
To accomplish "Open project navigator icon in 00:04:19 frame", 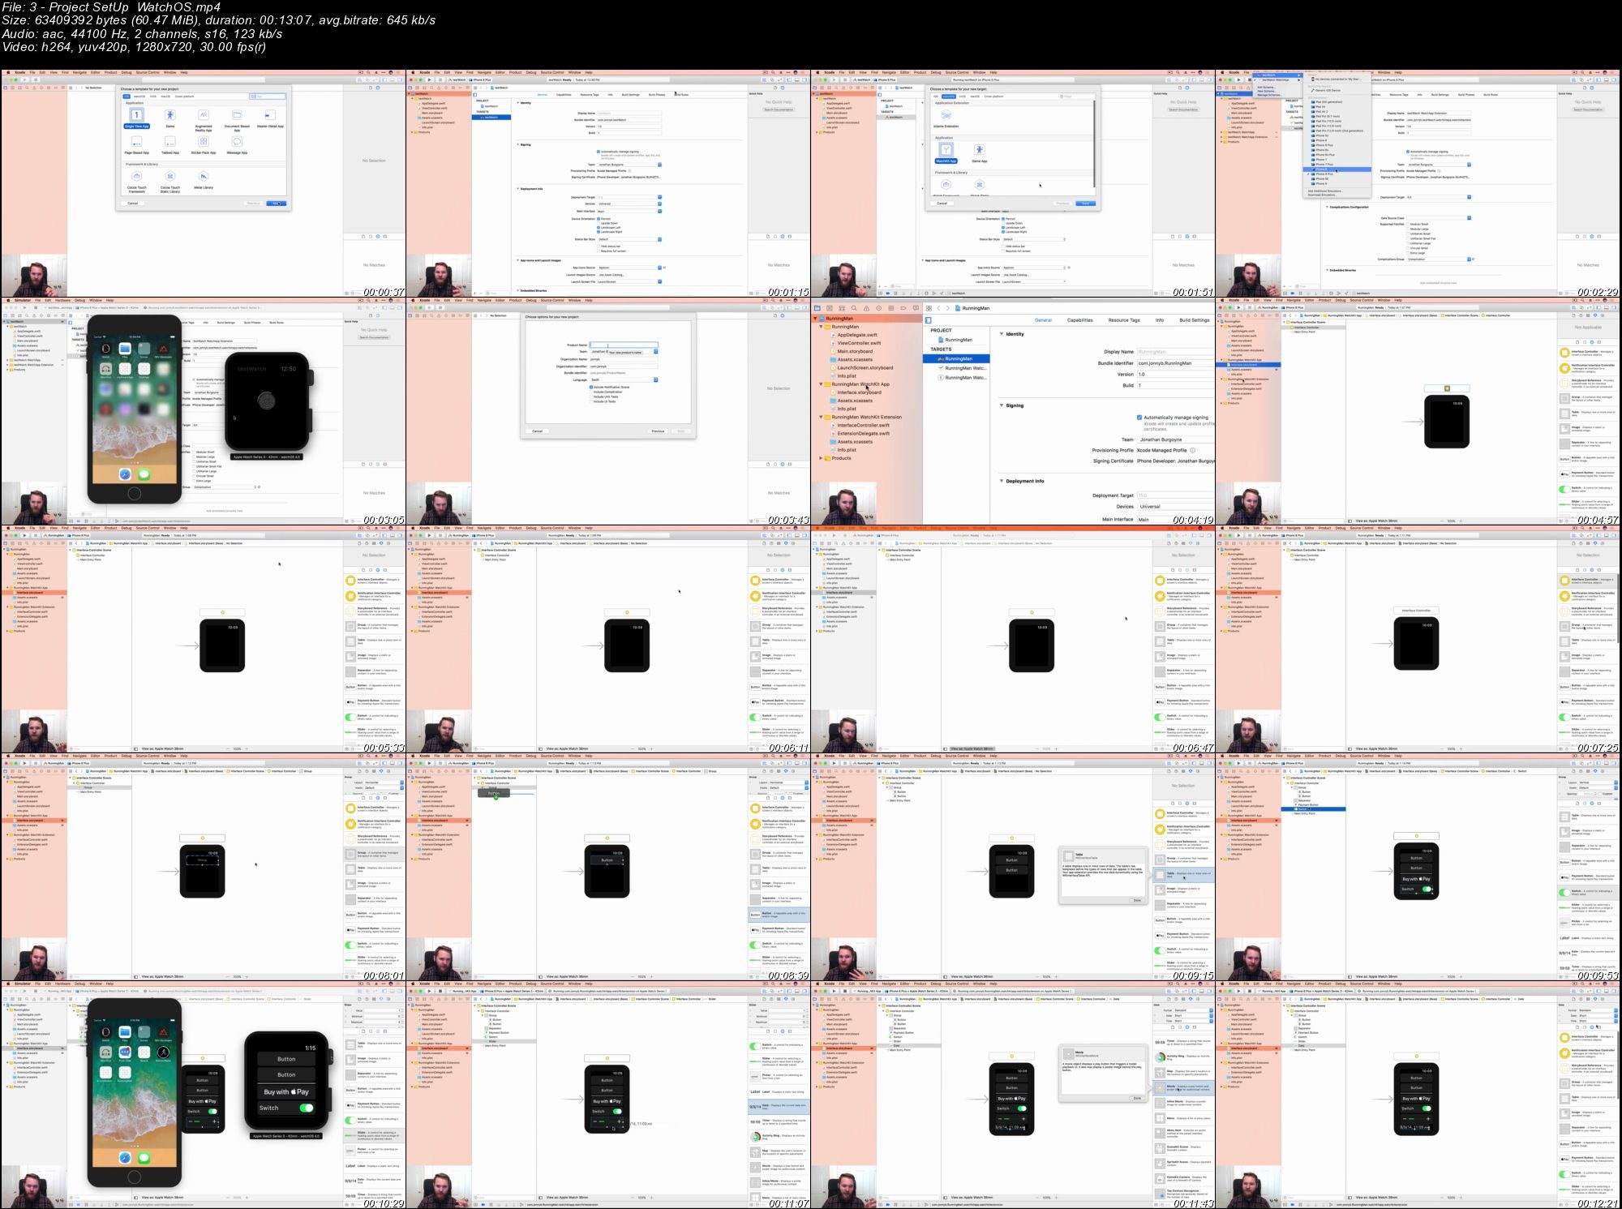I will point(817,308).
